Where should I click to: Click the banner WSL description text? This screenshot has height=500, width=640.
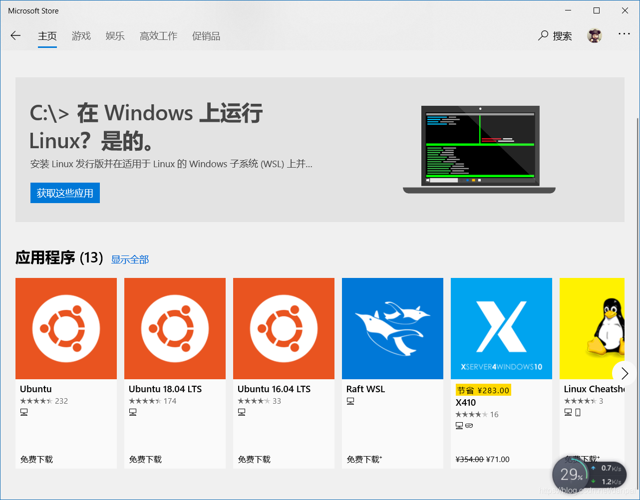tap(171, 164)
